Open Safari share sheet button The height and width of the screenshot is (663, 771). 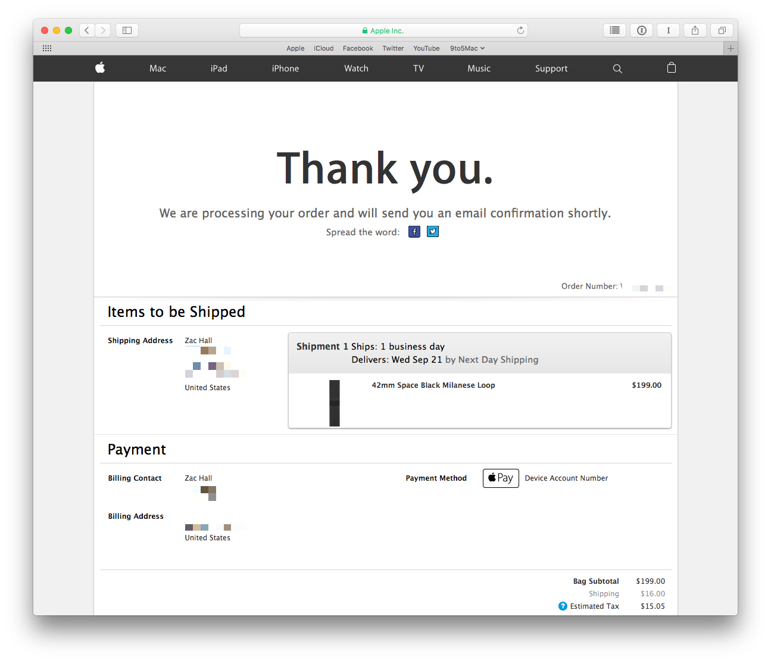(695, 30)
